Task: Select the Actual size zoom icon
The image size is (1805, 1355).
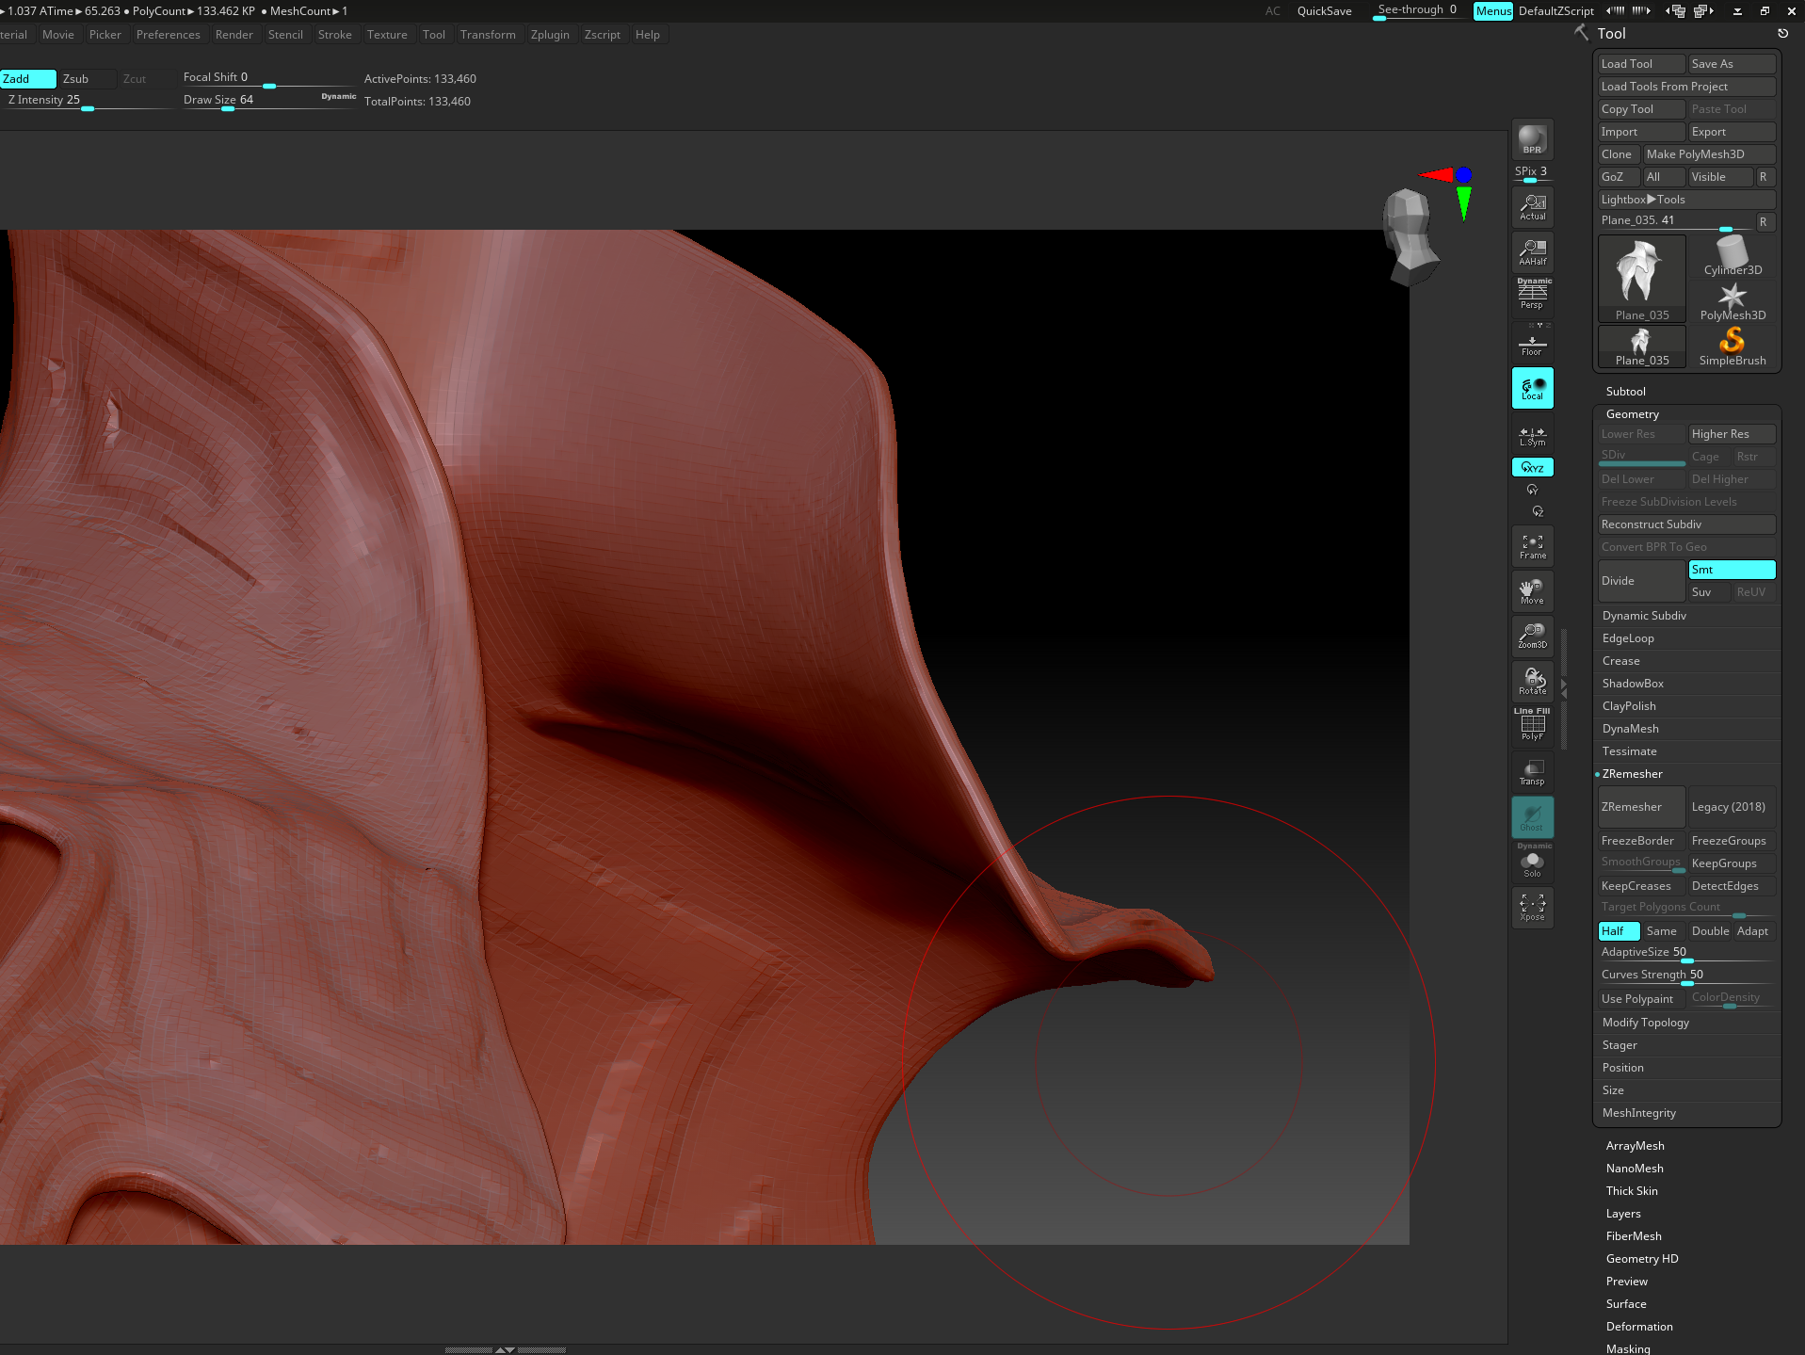Action: [1532, 206]
